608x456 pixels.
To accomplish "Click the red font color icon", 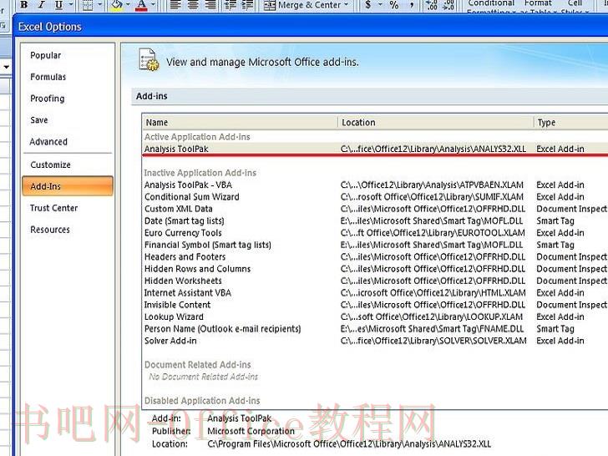I will [141, 5].
